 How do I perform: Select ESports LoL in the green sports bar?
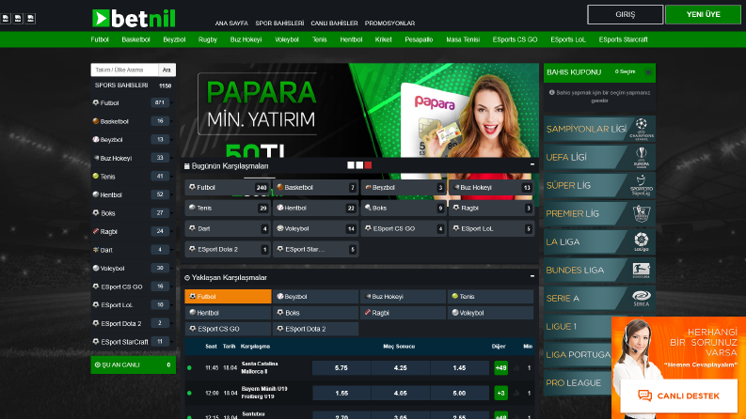[x=568, y=39]
